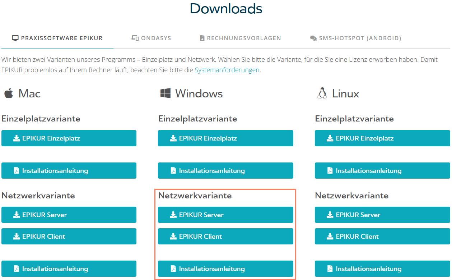The image size is (452, 280).
Task: Download EPIKUR Client for Linux
Action: click(382, 237)
